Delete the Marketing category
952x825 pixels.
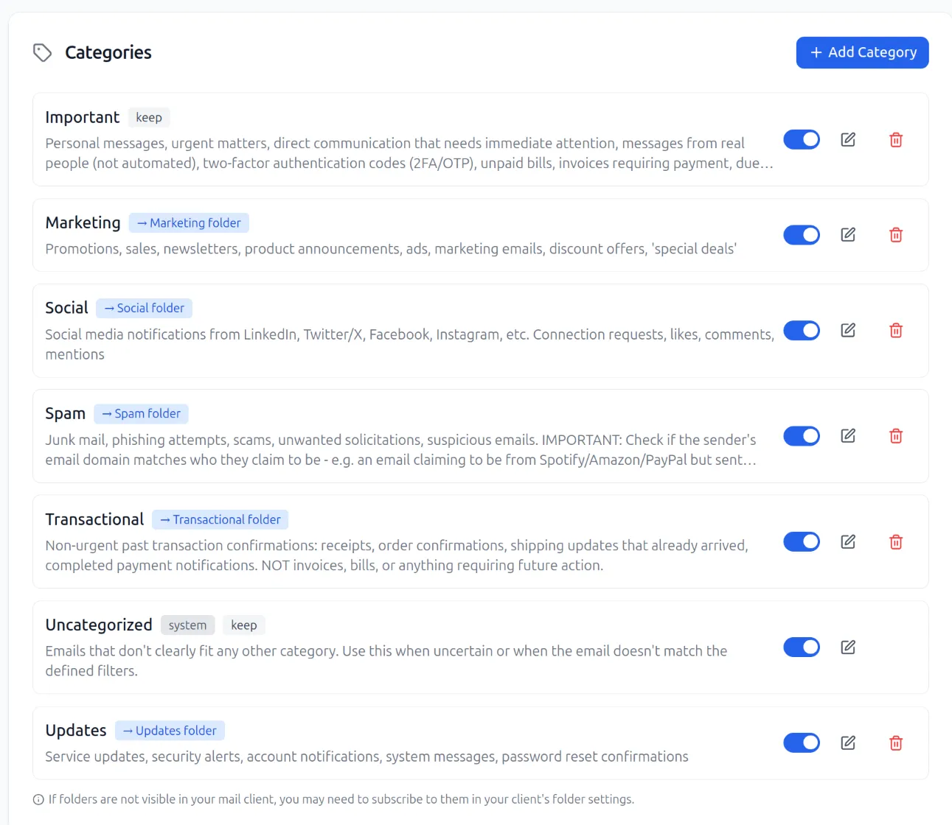pyautogui.click(x=896, y=235)
